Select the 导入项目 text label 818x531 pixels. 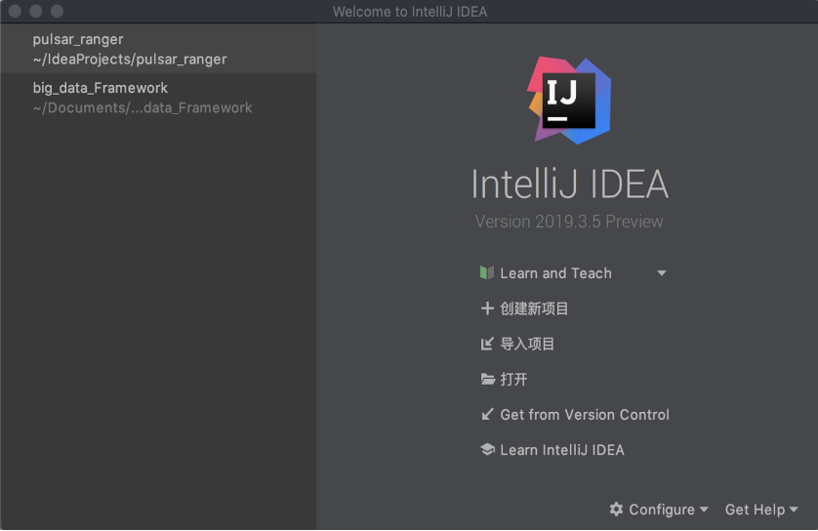(x=527, y=344)
